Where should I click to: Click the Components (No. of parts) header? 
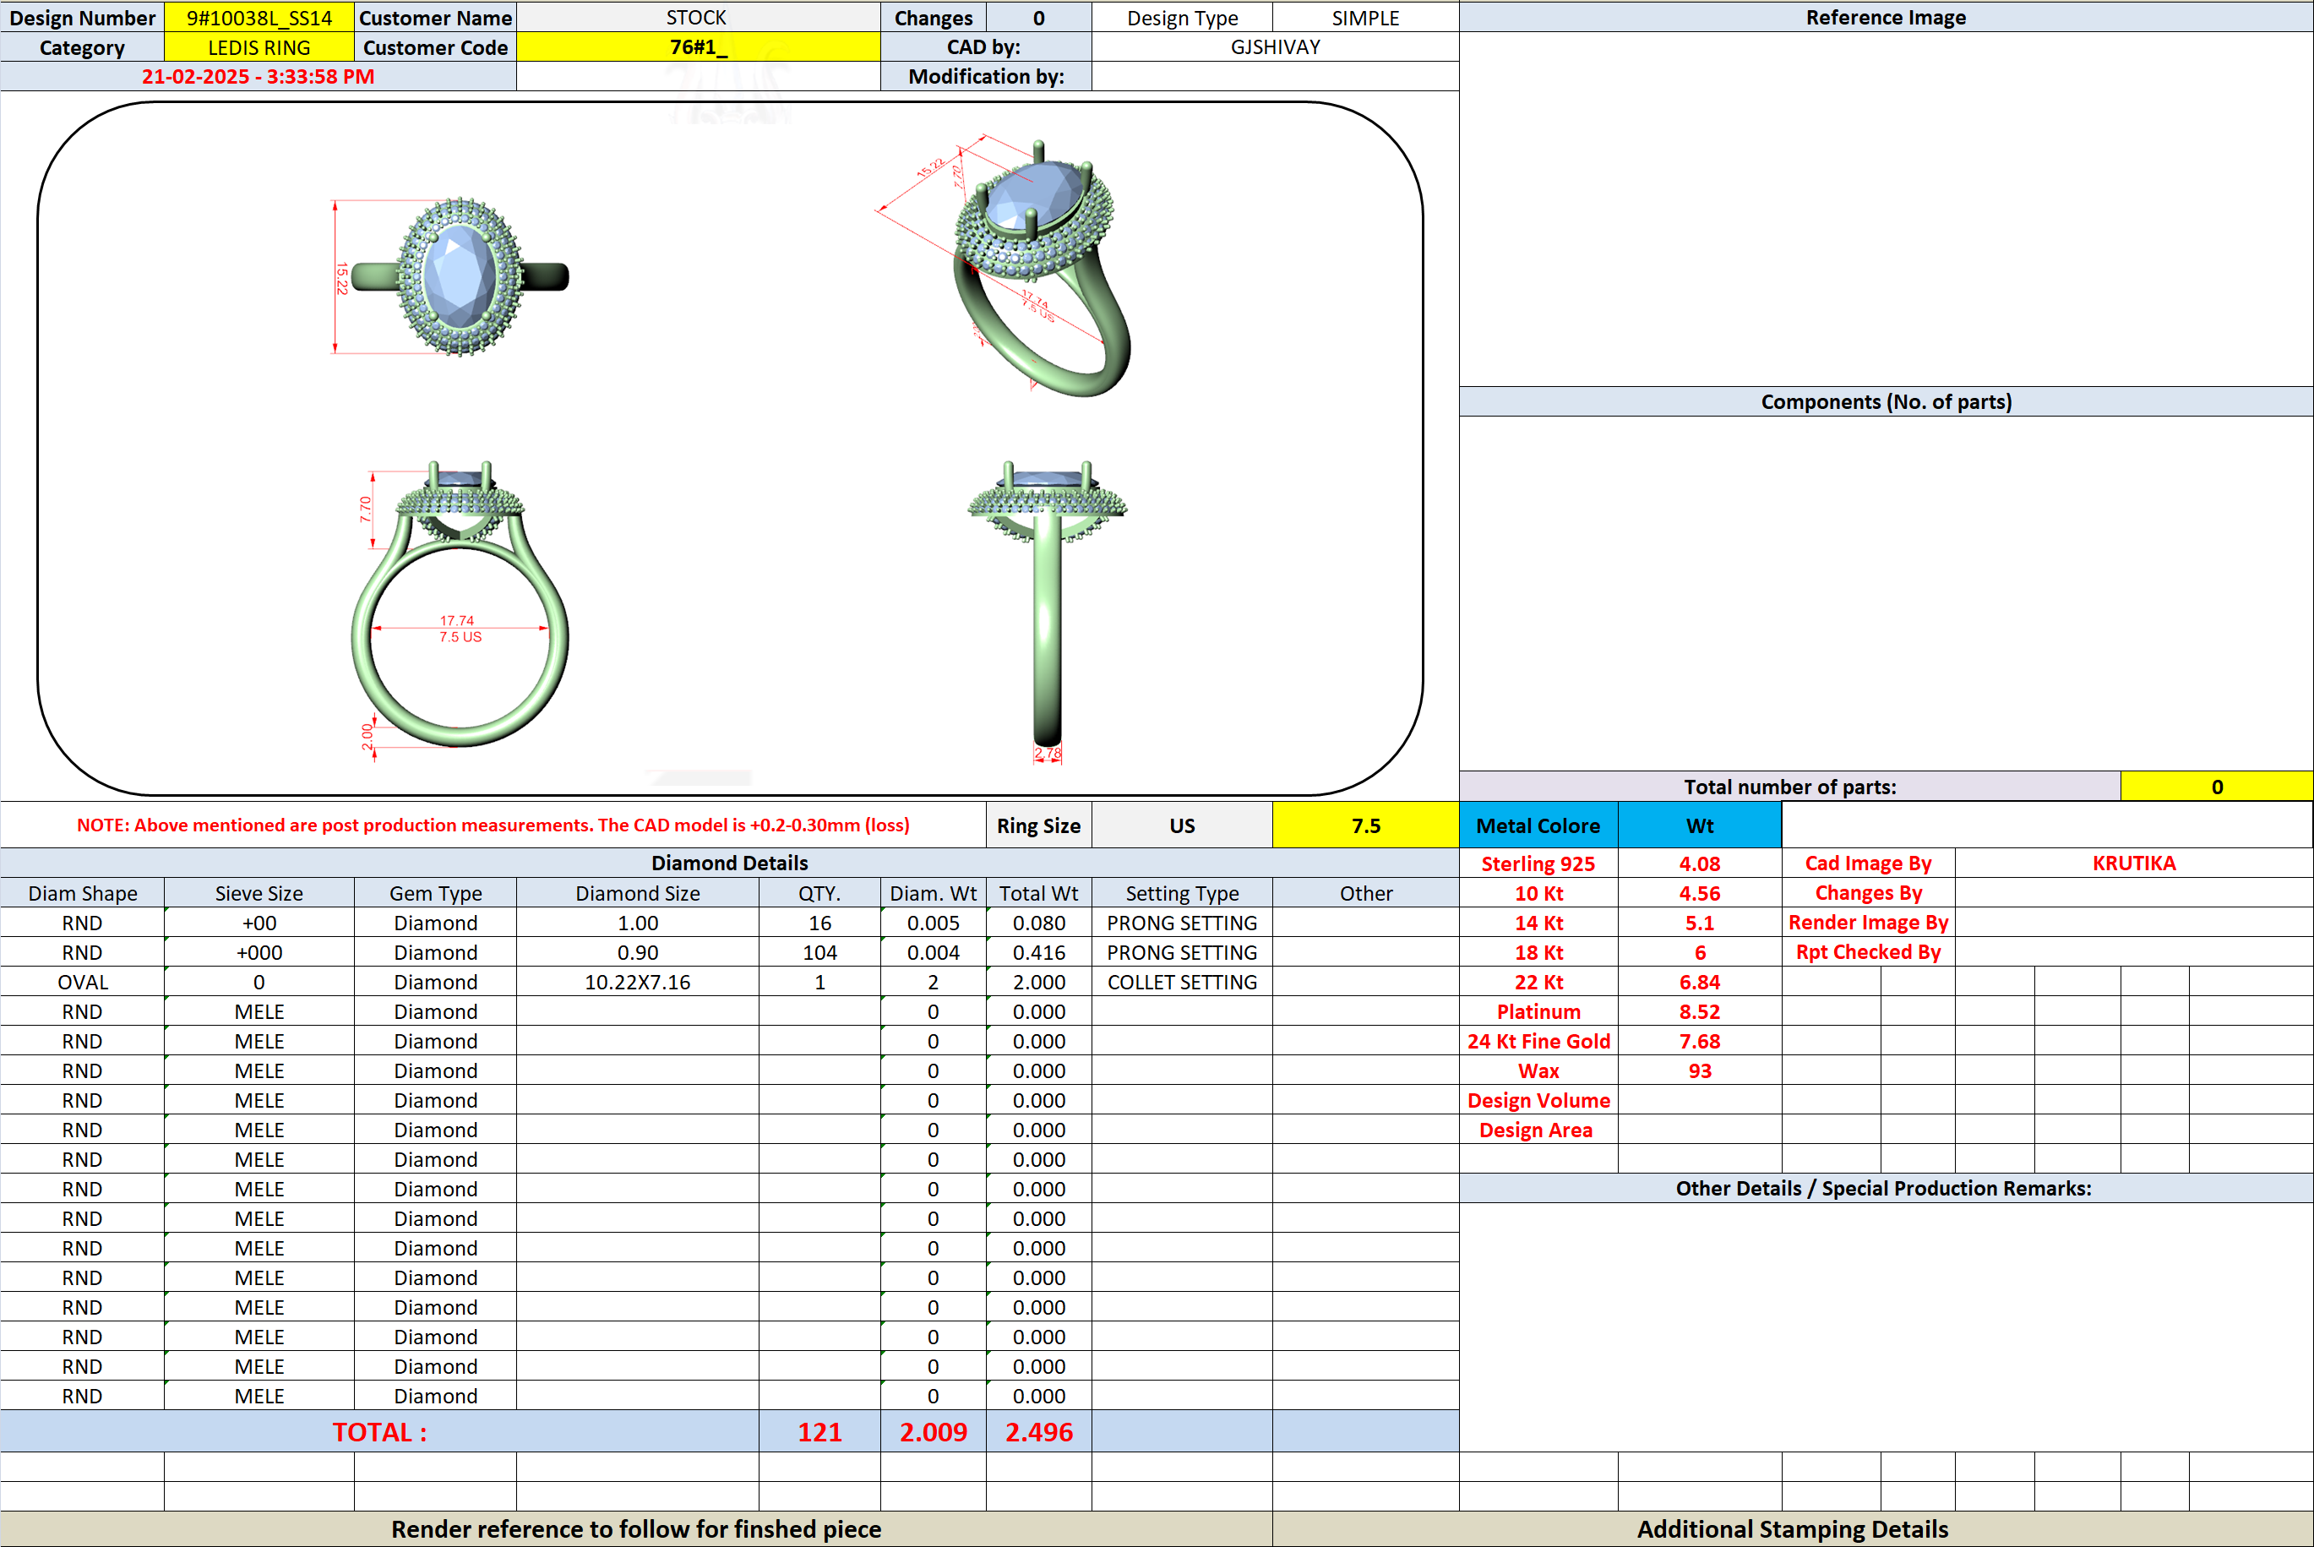(x=1886, y=401)
